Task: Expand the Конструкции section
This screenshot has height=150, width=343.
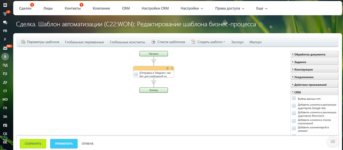Action: click(314, 69)
